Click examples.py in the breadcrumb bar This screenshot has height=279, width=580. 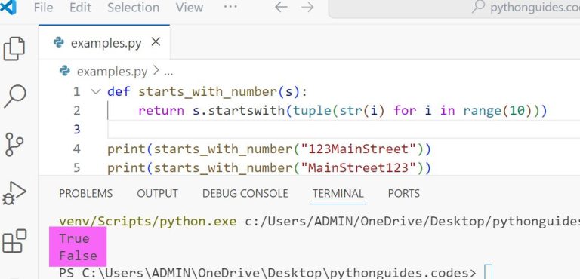(x=112, y=72)
